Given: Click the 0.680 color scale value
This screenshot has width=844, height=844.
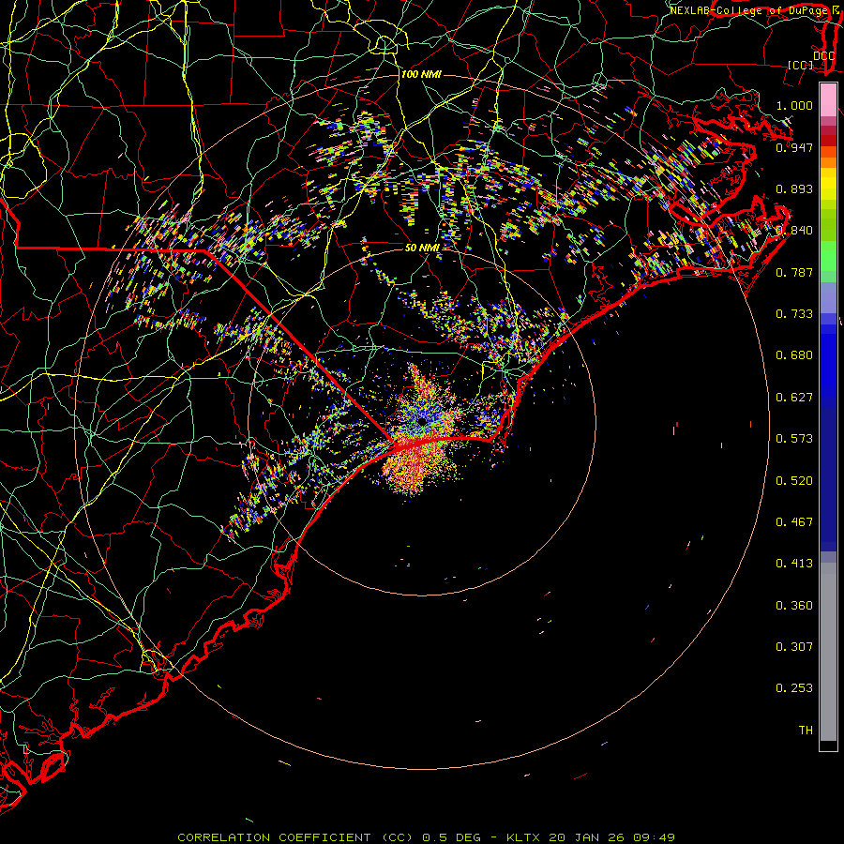Looking at the screenshot, I should click(794, 355).
